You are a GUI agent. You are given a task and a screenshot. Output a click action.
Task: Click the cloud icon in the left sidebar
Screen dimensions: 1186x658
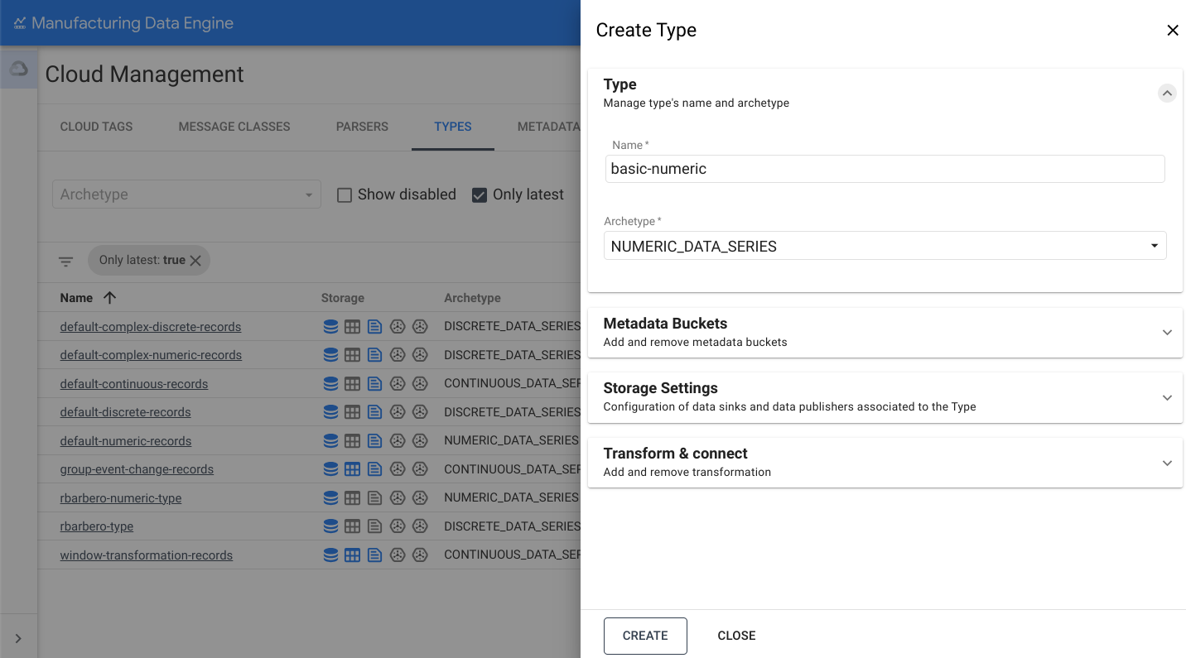18,70
